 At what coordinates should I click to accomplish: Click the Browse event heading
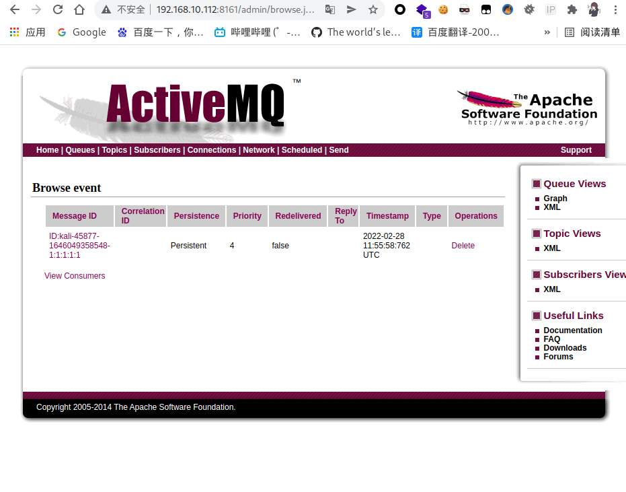pos(67,188)
